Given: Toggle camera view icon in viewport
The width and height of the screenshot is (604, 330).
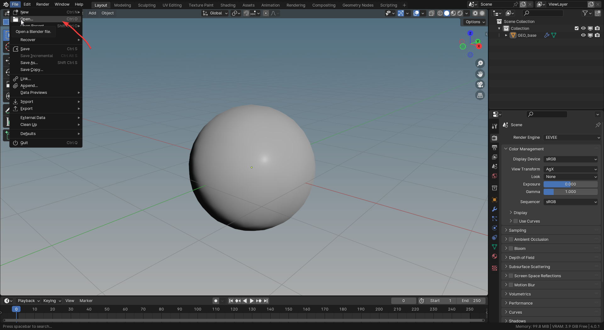Looking at the screenshot, I should [480, 85].
